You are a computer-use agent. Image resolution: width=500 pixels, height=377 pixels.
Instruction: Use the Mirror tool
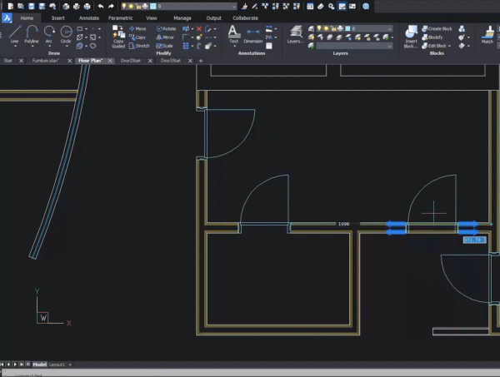165,37
